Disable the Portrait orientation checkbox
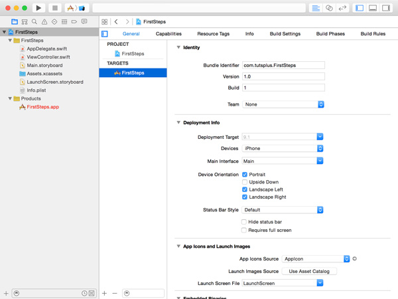Viewport: 398px width, 299px height. tap(245, 175)
